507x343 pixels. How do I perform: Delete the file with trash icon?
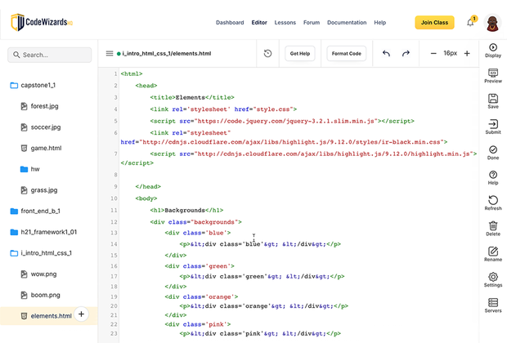point(493,226)
